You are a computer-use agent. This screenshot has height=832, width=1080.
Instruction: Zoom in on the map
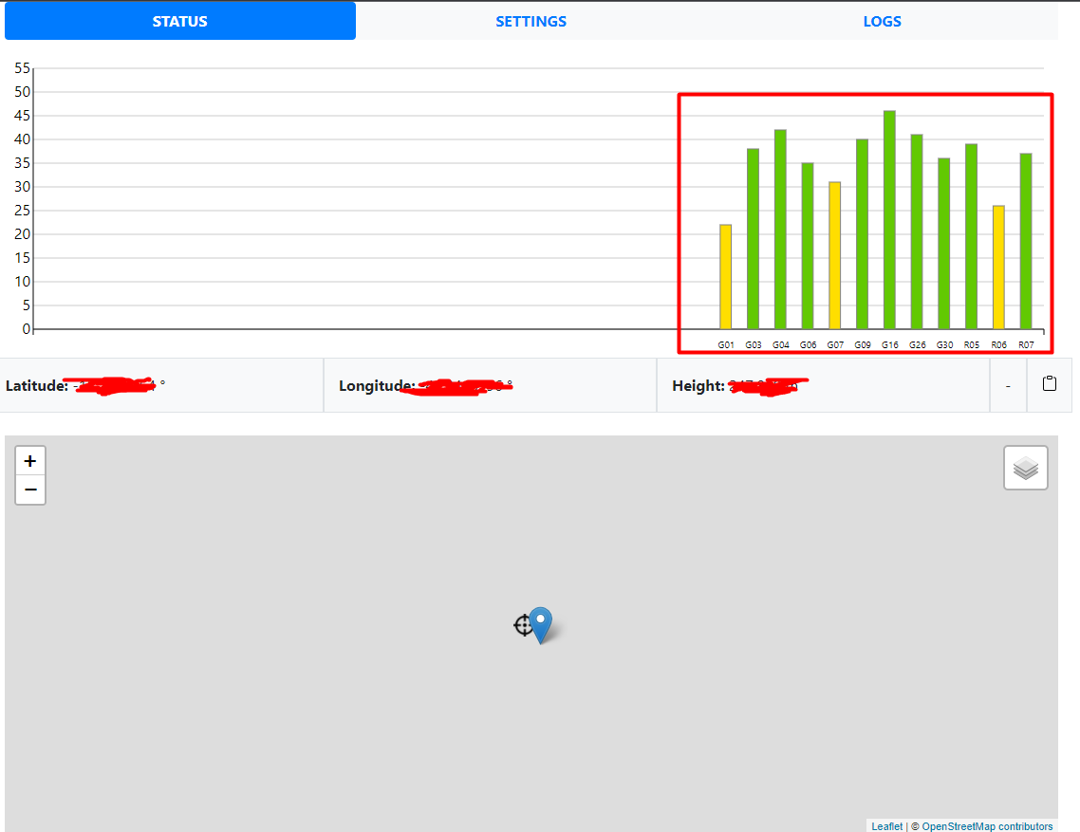point(30,461)
